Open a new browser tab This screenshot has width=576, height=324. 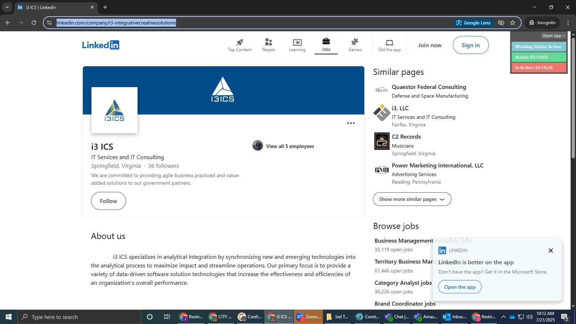click(x=105, y=7)
